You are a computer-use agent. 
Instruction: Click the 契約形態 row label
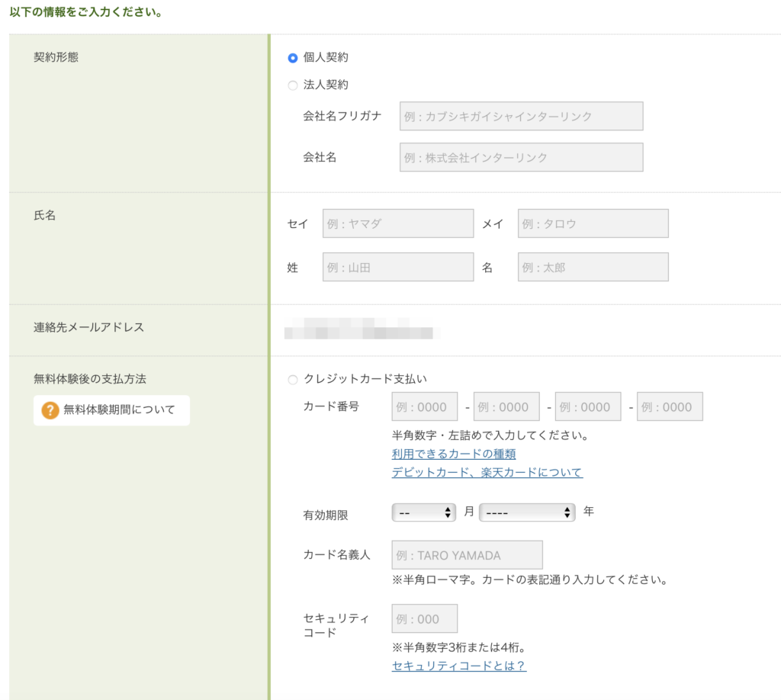(x=56, y=57)
